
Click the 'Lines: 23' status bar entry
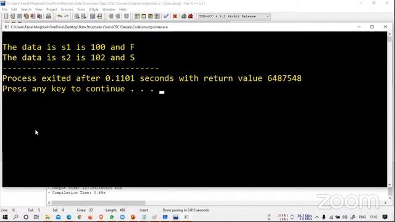[85, 210]
